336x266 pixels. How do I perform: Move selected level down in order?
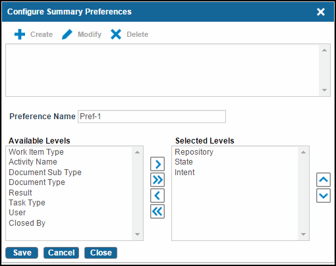point(323,196)
